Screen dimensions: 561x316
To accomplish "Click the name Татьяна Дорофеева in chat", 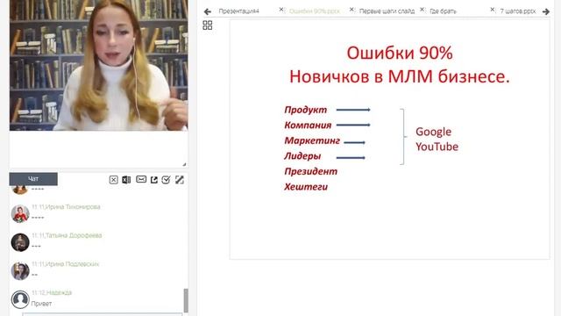I will [x=74, y=235].
